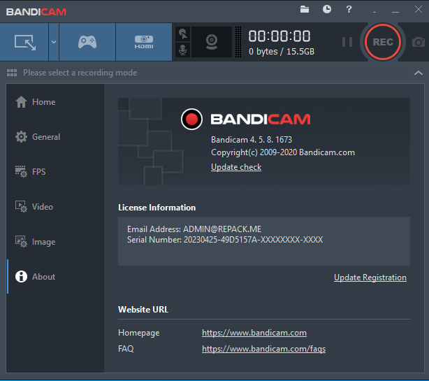The width and height of the screenshot is (429, 381).
Task: Collapse the panel with the chevron
Action: [418, 73]
